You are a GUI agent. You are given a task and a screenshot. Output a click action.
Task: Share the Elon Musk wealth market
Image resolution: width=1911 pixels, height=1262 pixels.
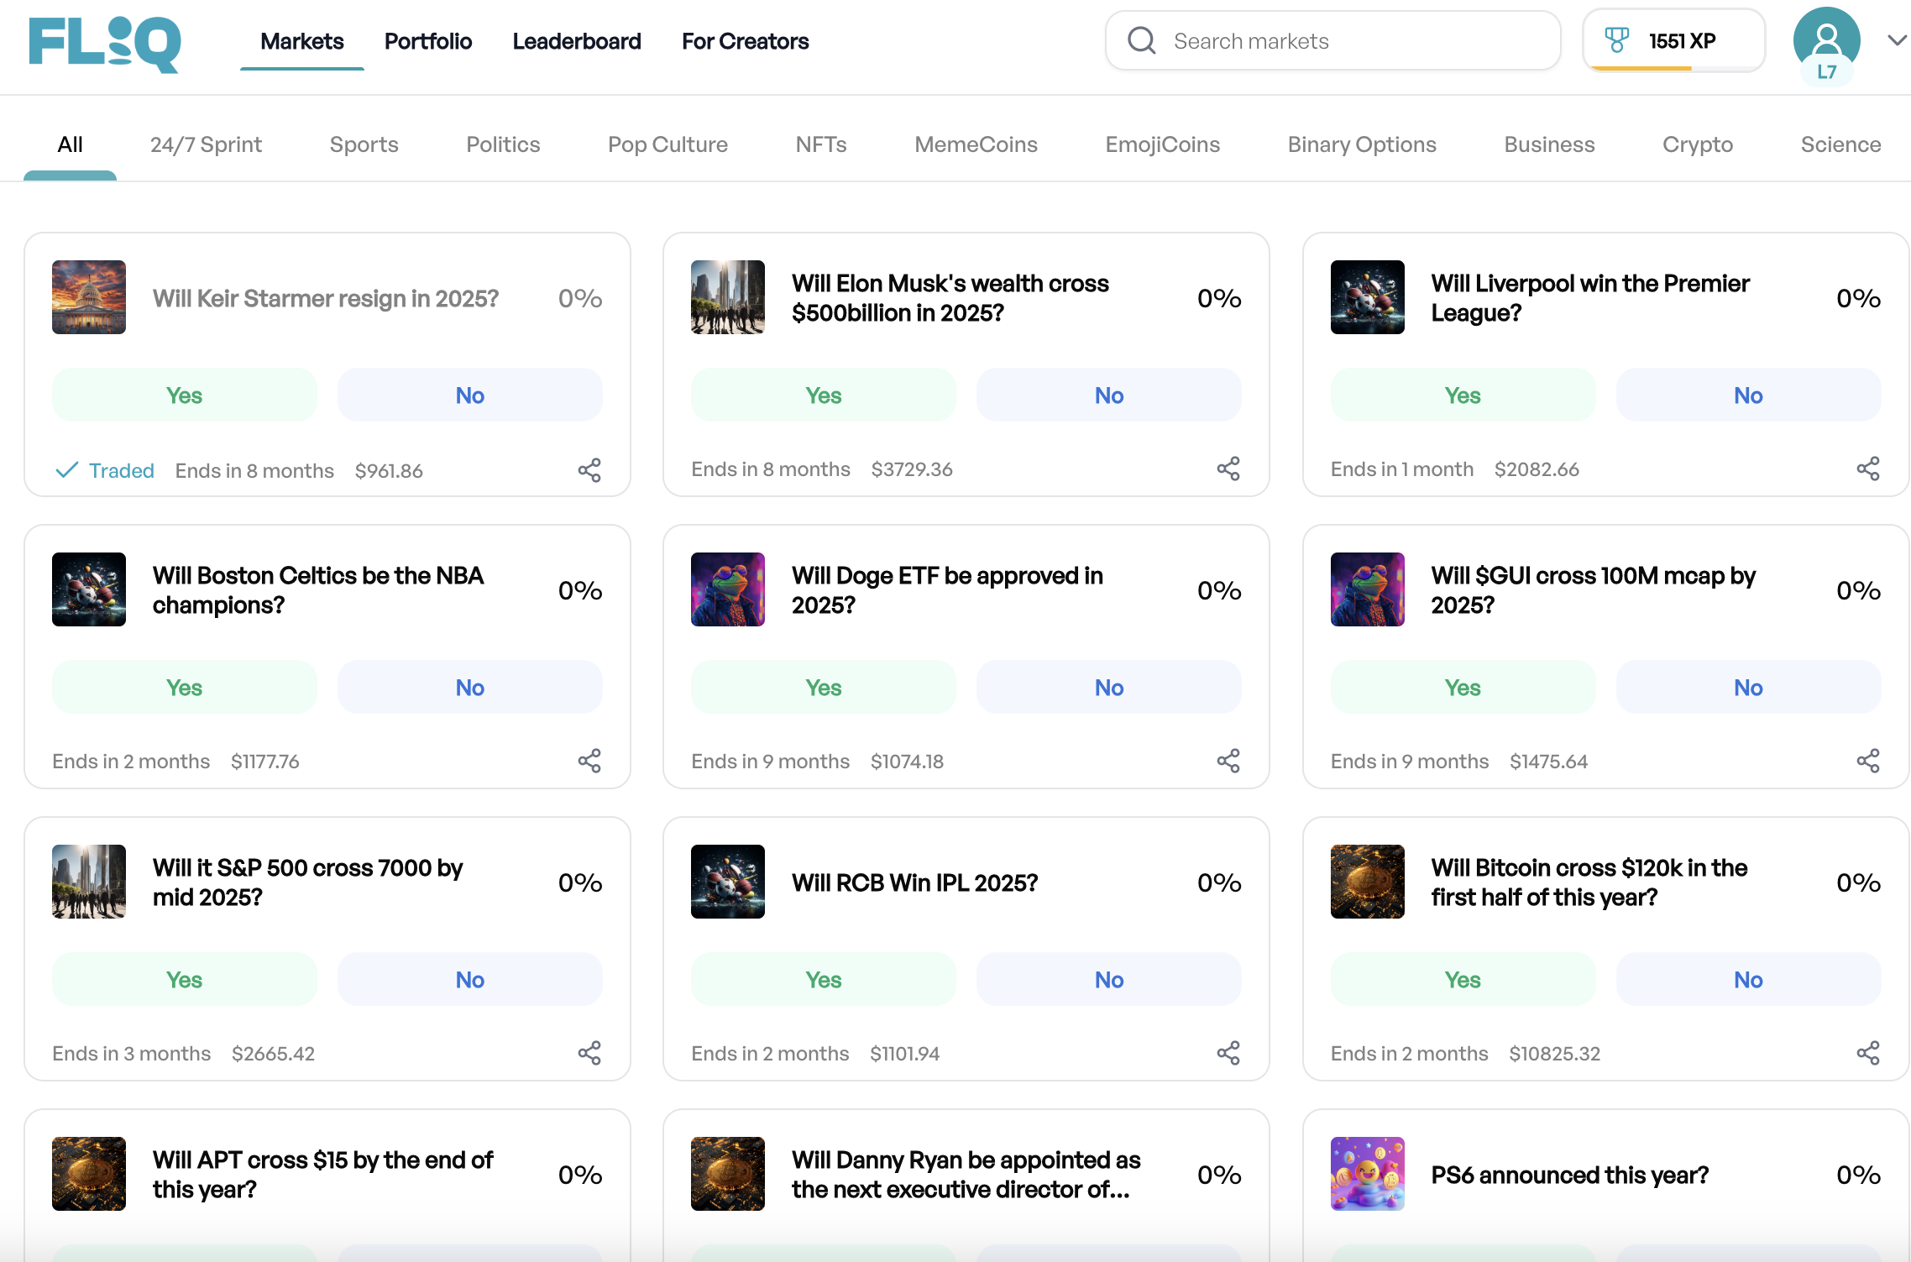(x=1228, y=469)
